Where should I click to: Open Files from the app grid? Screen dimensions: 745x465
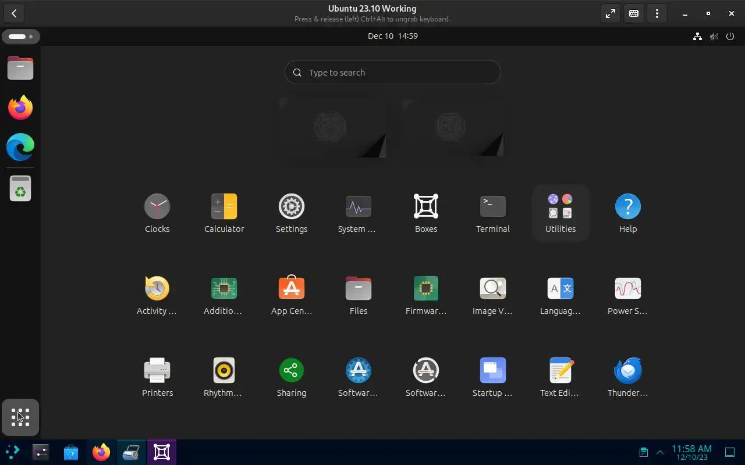coord(359,295)
